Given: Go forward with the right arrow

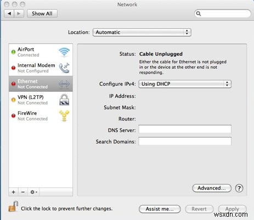Looking at the screenshot, I should pos(19,14).
